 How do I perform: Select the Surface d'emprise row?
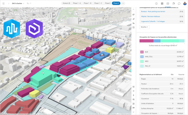coord(162,108)
